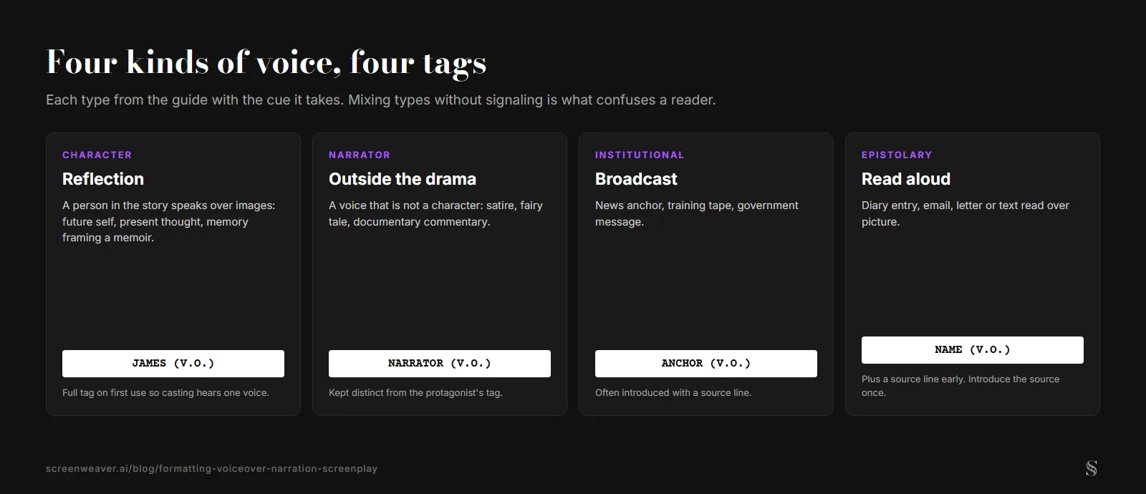Click the INSTITUTIONAL category label
The image size is (1146, 494).
[x=640, y=155]
